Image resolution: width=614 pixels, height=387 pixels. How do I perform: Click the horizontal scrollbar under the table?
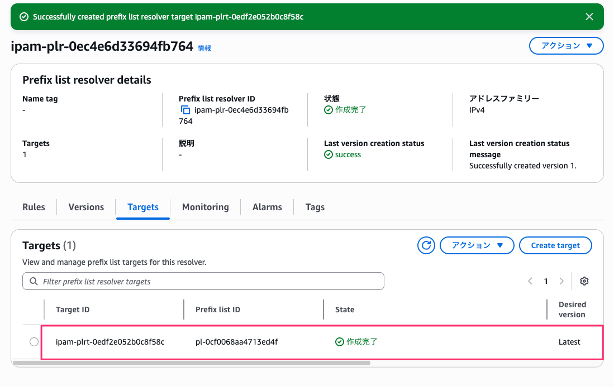tap(191, 363)
